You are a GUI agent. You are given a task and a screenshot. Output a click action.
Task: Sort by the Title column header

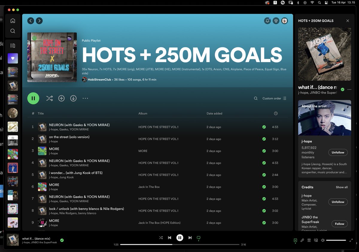(41, 114)
